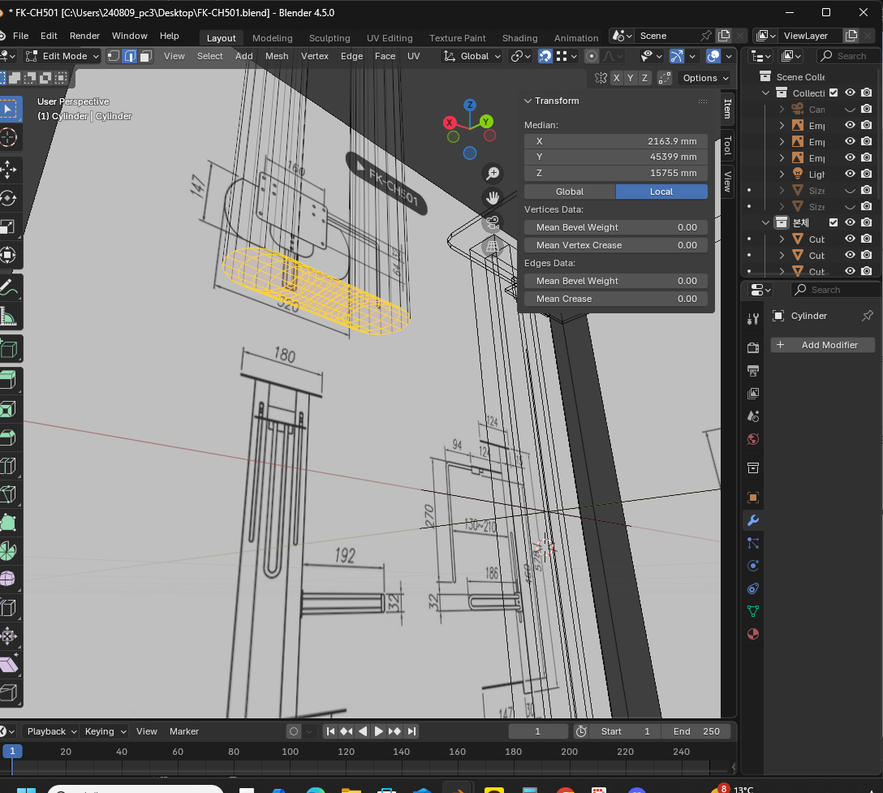The width and height of the screenshot is (883, 793).
Task: Choose the Inset Faces tool
Action: coord(9,409)
